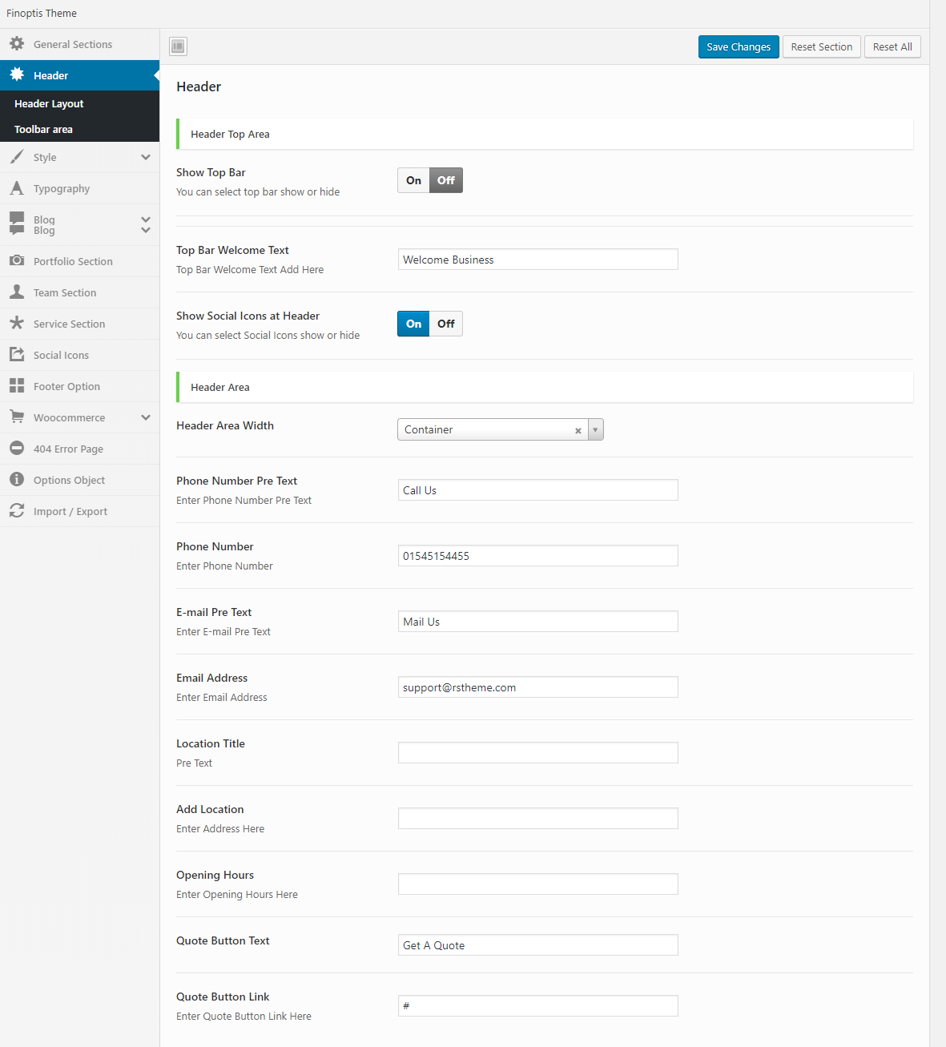Click the Import / Export refresh icon
This screenshot has width=946, height=1047.
pos(17,511)
